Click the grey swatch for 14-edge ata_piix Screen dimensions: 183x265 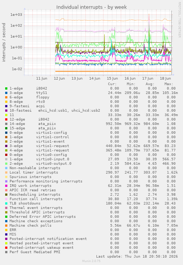(6, 124)
